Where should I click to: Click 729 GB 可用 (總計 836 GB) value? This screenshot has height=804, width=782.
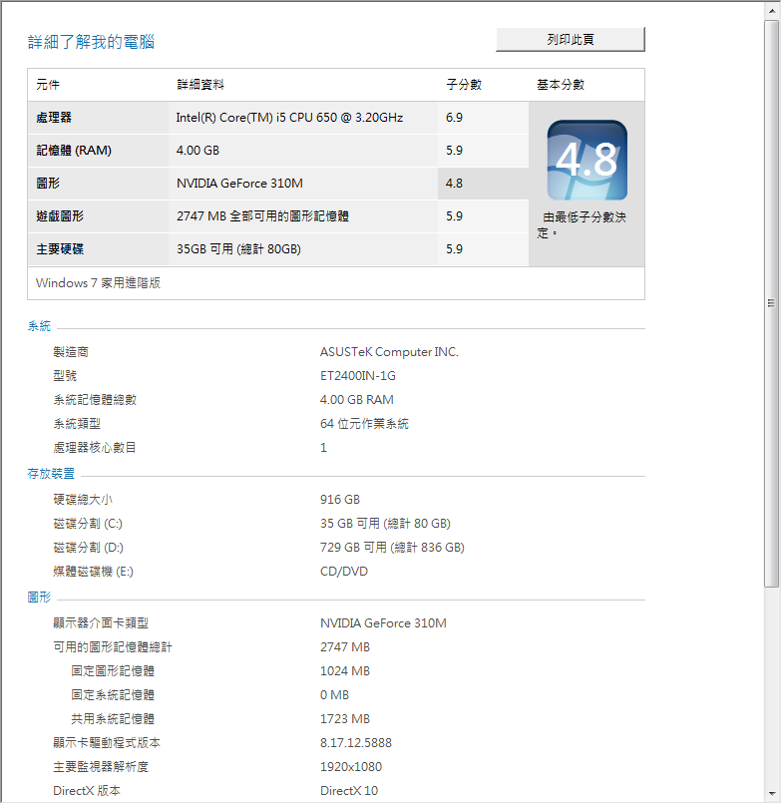(x=392, y=548)
